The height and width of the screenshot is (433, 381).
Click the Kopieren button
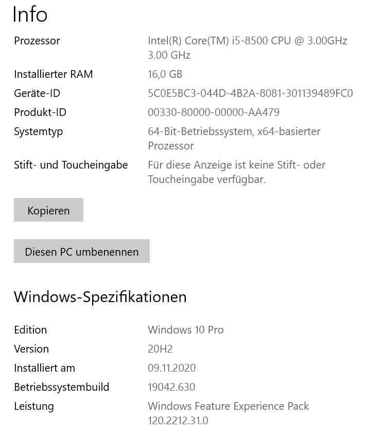coord(48,210)
